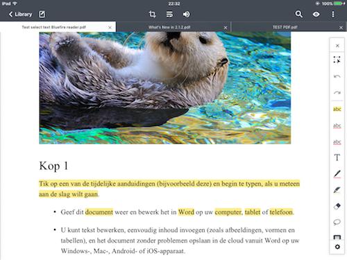347x260 pixels.
Task: Tap the paragraph starting "U kunt tekst bewerken"
Action: pyautogui.click(x=180, y=241)
